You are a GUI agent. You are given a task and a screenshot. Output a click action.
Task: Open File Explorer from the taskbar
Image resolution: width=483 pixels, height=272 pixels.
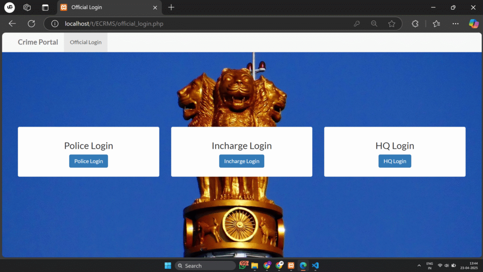tap(255, 265)
